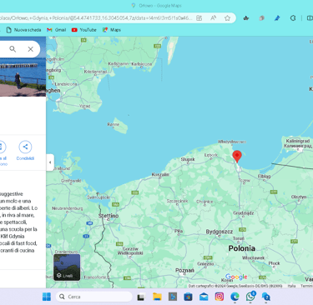The width and height of the screenshot is (313, 305).
Task: Click the Władysławowo label on map
Action: [232, 142]
